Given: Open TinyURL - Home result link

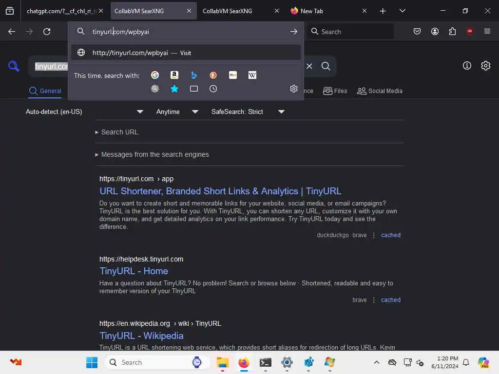Looking at the screenshot, I should click(x=134, y=271).
